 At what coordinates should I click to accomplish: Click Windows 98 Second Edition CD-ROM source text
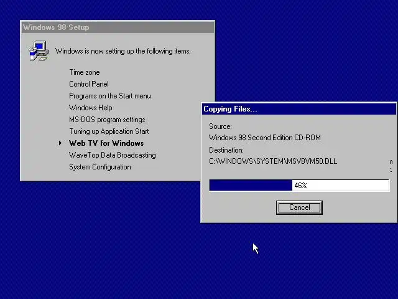coord(265,138)
